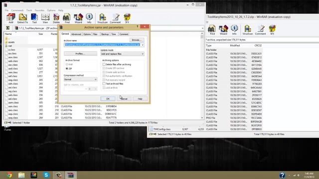Toggle Create SFX archive checkbox
The width and height of the screenshot is (319, 179).
tap(104, 68)
